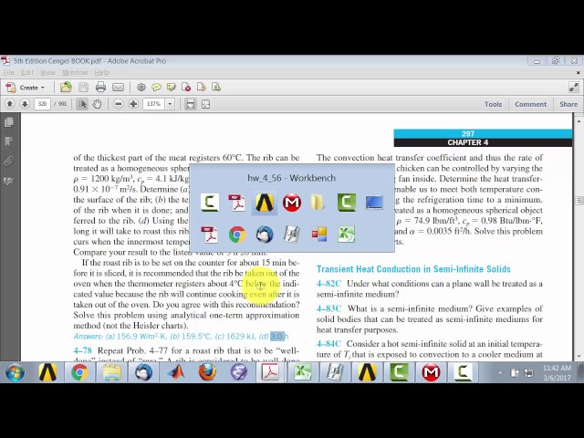
Task: Choose the folder icon in the task switcher
Action: (318, 203)
